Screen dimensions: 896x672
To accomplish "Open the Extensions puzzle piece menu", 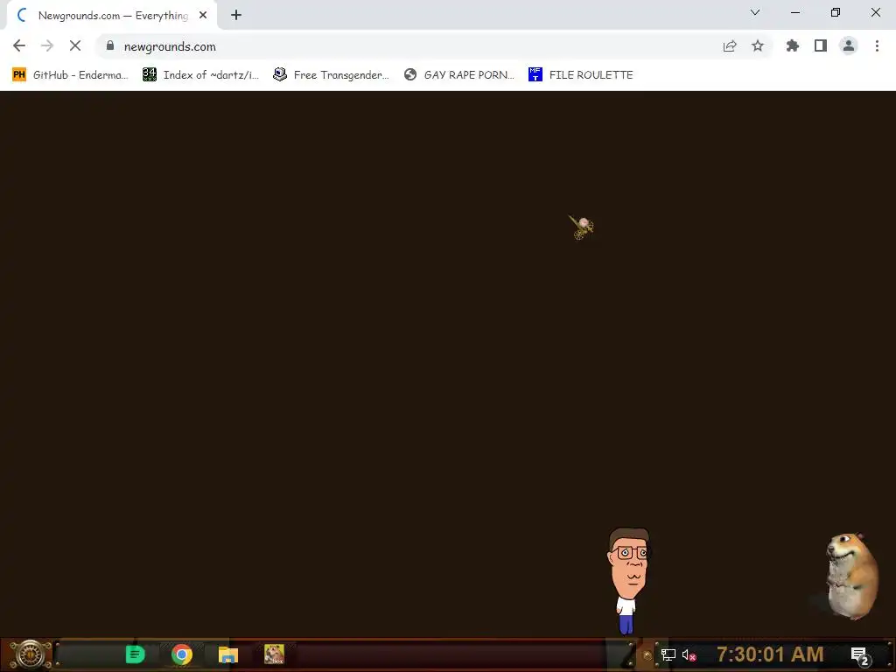I will 792,45.
